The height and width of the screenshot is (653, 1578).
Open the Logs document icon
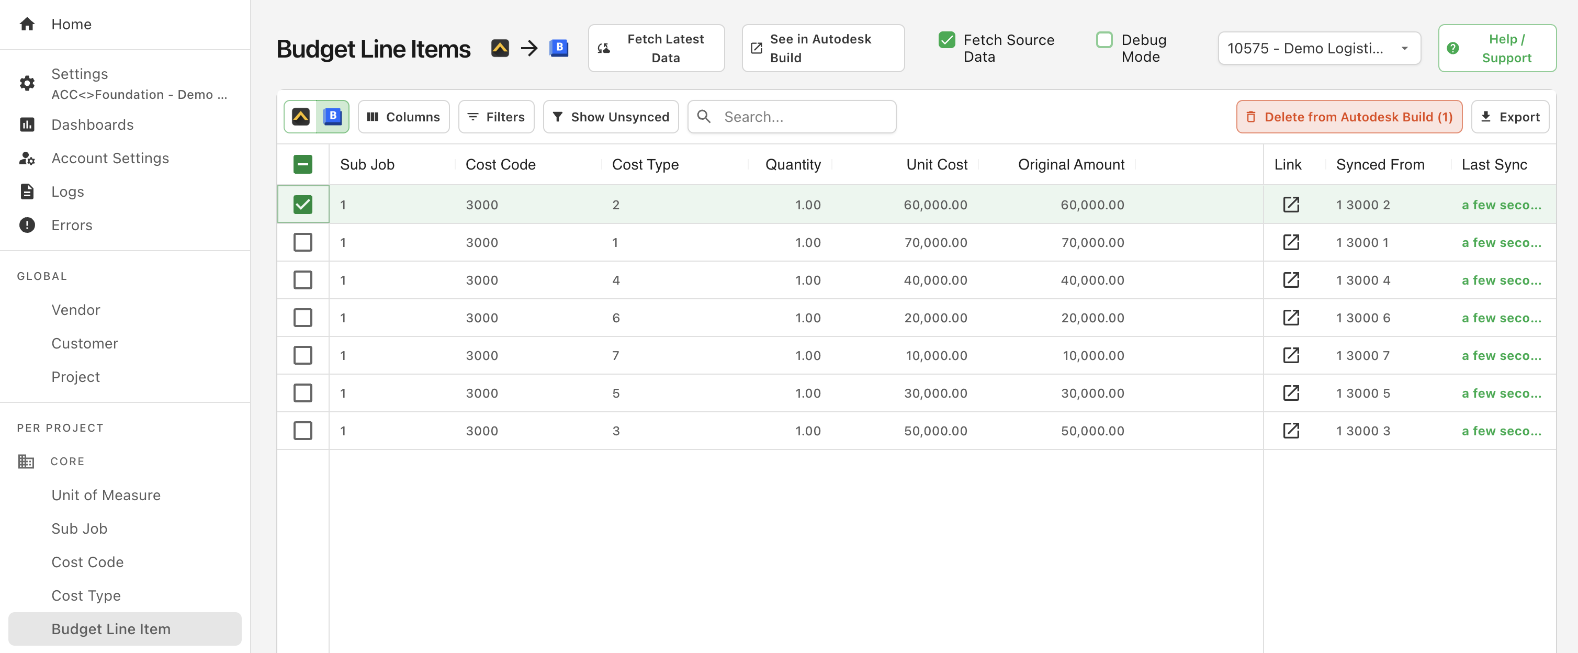(27, 192)
